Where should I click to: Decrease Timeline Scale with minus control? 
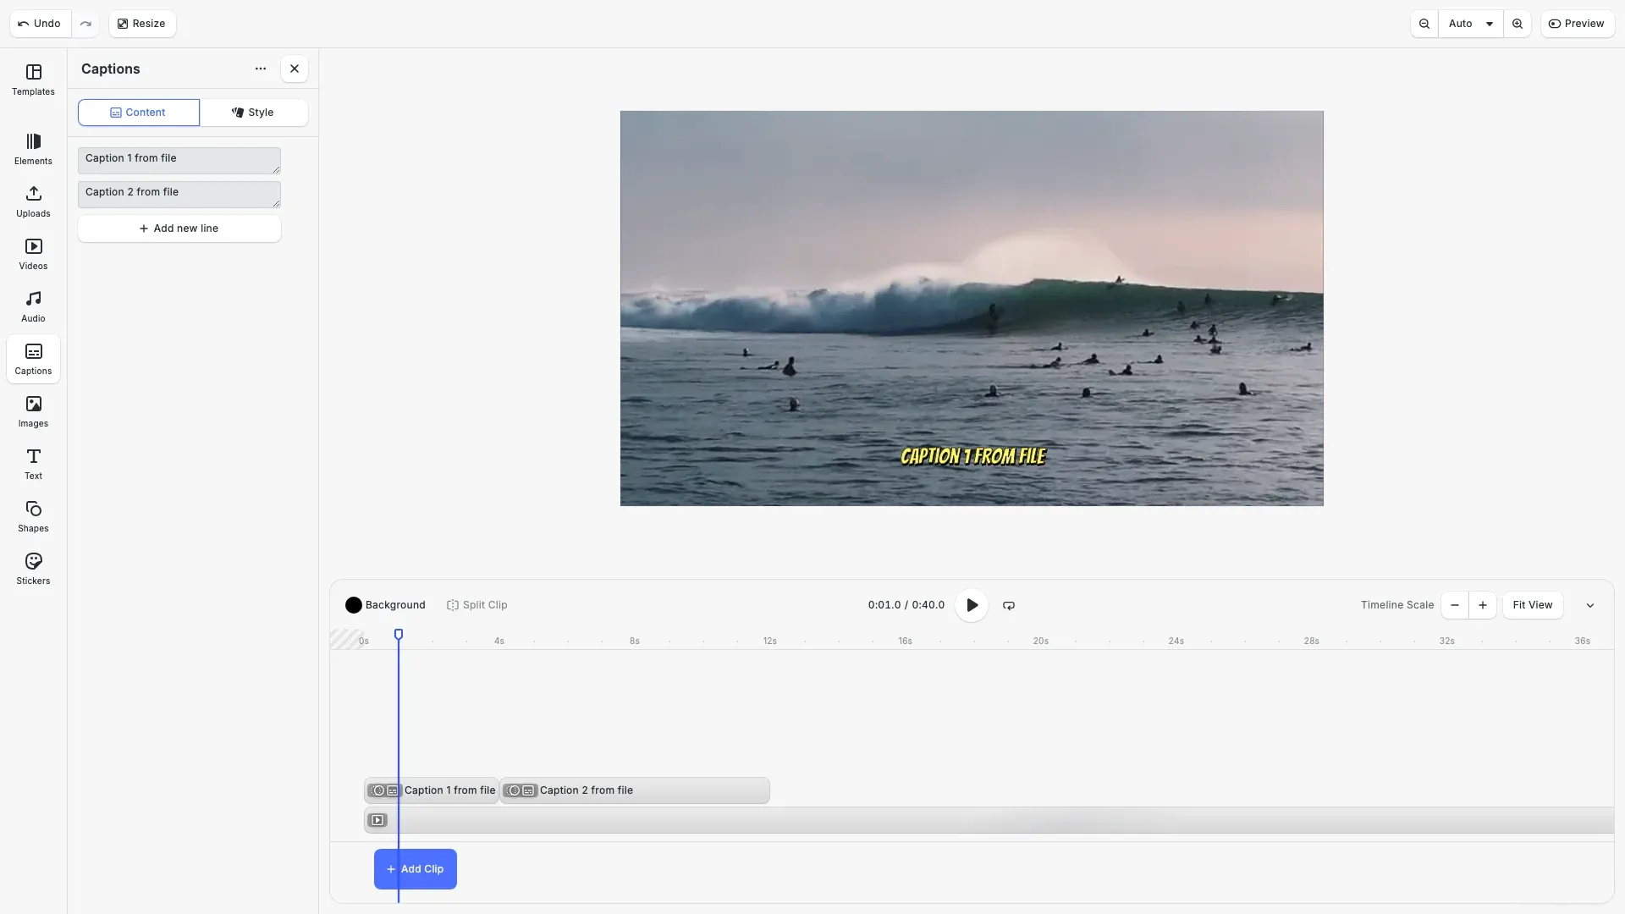pyautogui.click(x=1453, y=604)
